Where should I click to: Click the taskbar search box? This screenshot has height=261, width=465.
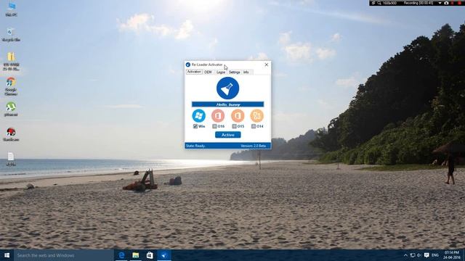[x=63, y=255]
